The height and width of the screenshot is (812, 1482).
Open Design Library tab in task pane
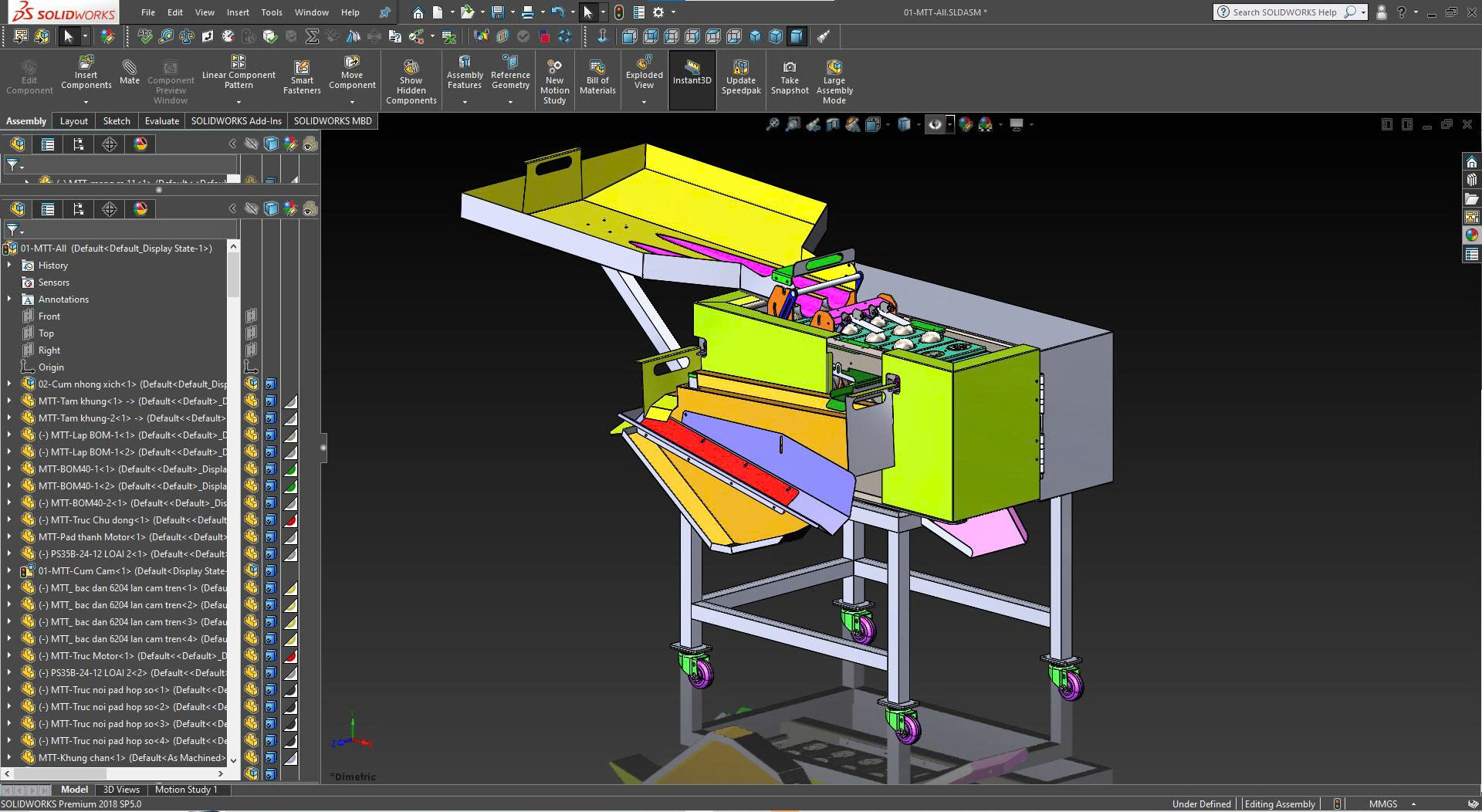point(1472,180)
